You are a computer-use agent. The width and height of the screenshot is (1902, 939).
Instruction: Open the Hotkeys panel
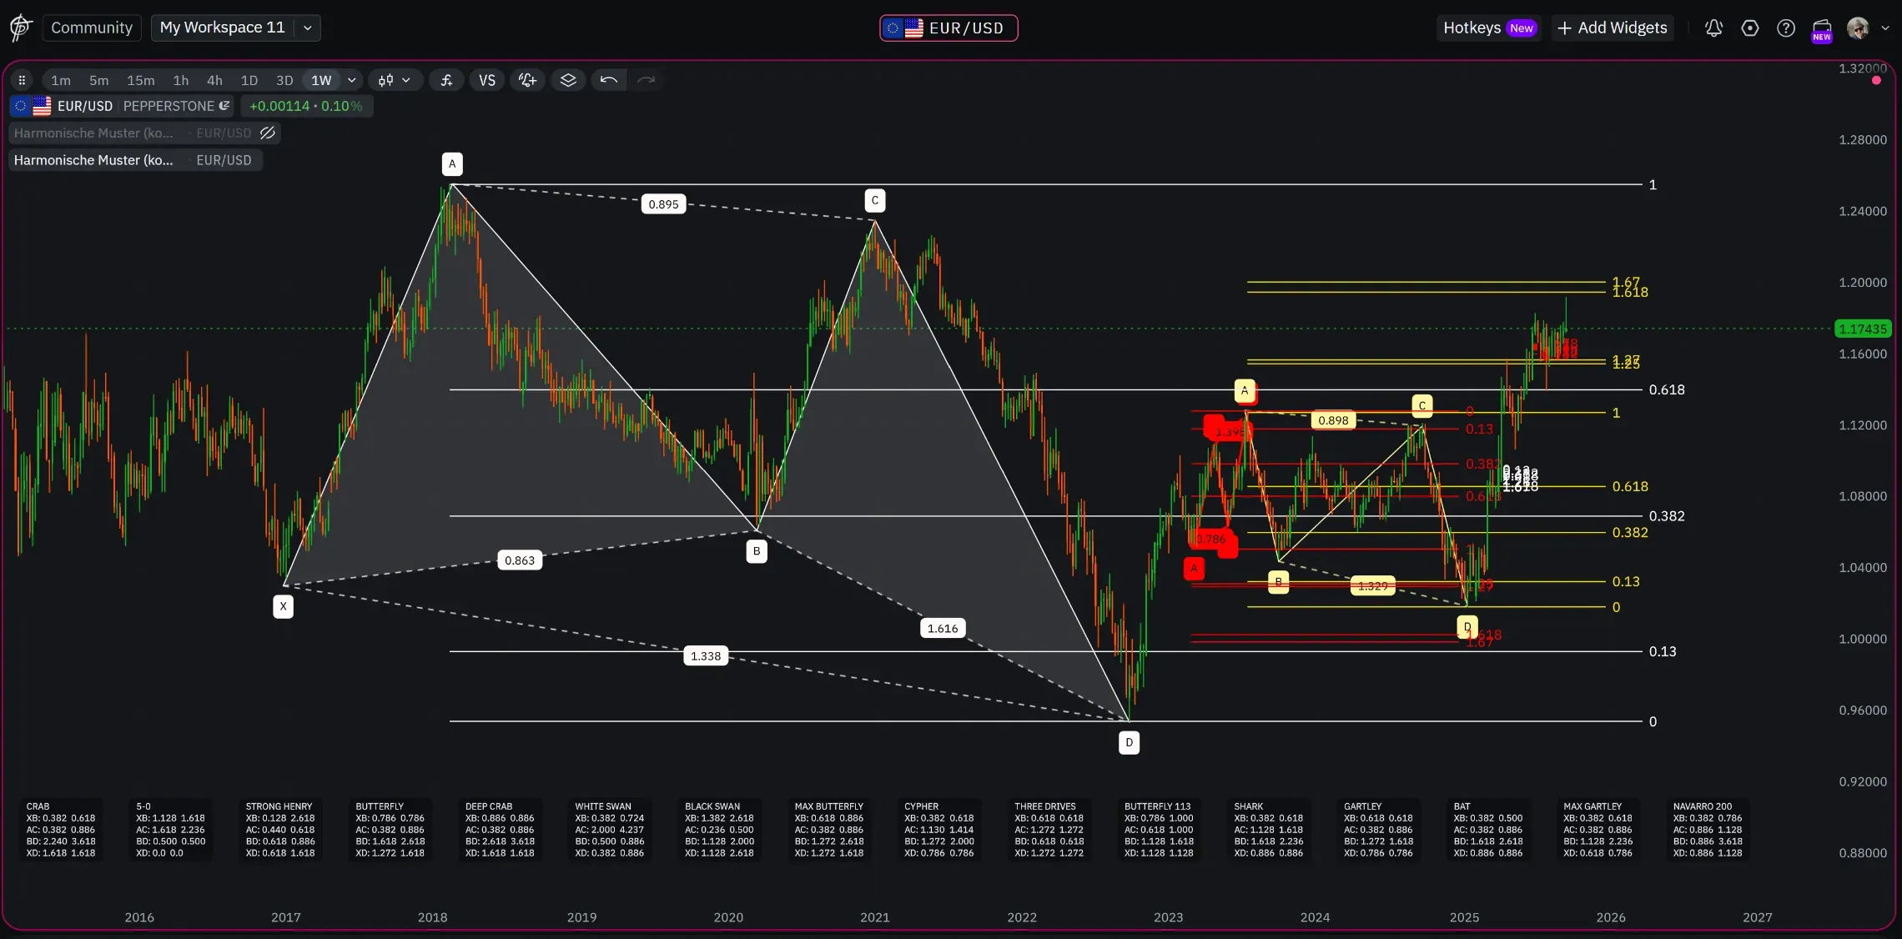[x=1487, y=28]
